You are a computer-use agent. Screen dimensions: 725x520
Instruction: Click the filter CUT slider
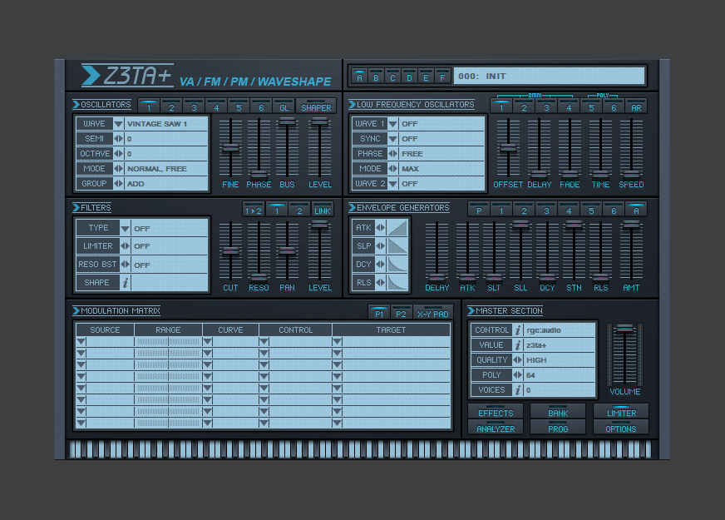[x=230, y=251]
